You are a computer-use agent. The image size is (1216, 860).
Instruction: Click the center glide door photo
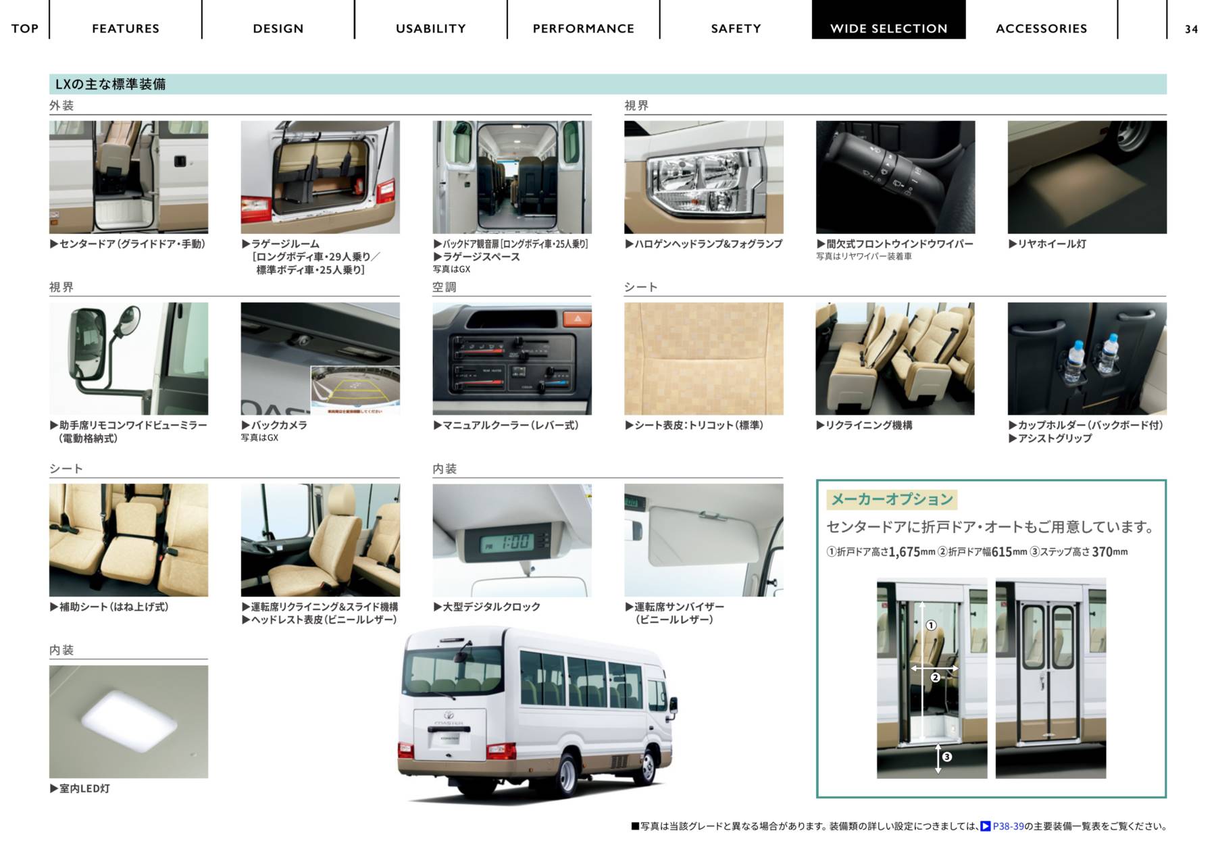(128, 177)
